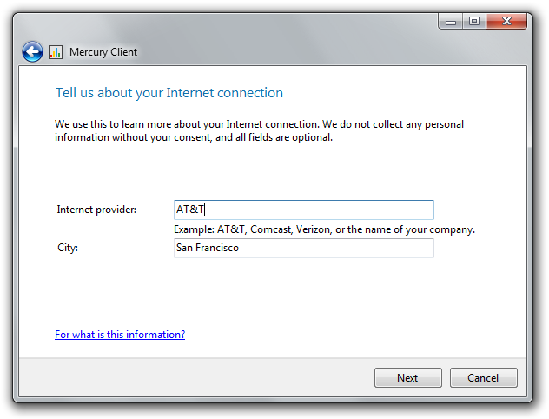Click the 'Internet provider:' label
Viewport: 549px width, 419px height.
tap(96, 209)
